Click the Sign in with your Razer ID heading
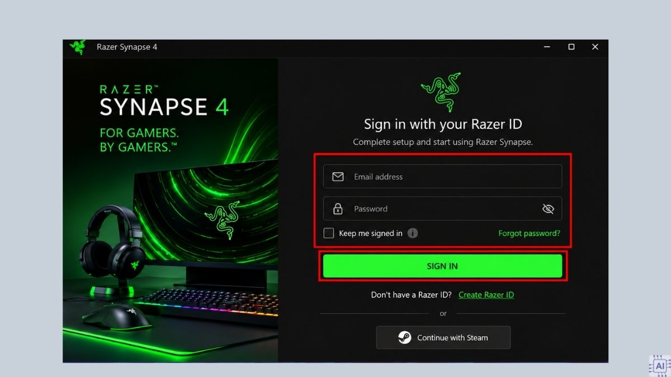Viewport: 671px width, 377px height. coord(443,124)
